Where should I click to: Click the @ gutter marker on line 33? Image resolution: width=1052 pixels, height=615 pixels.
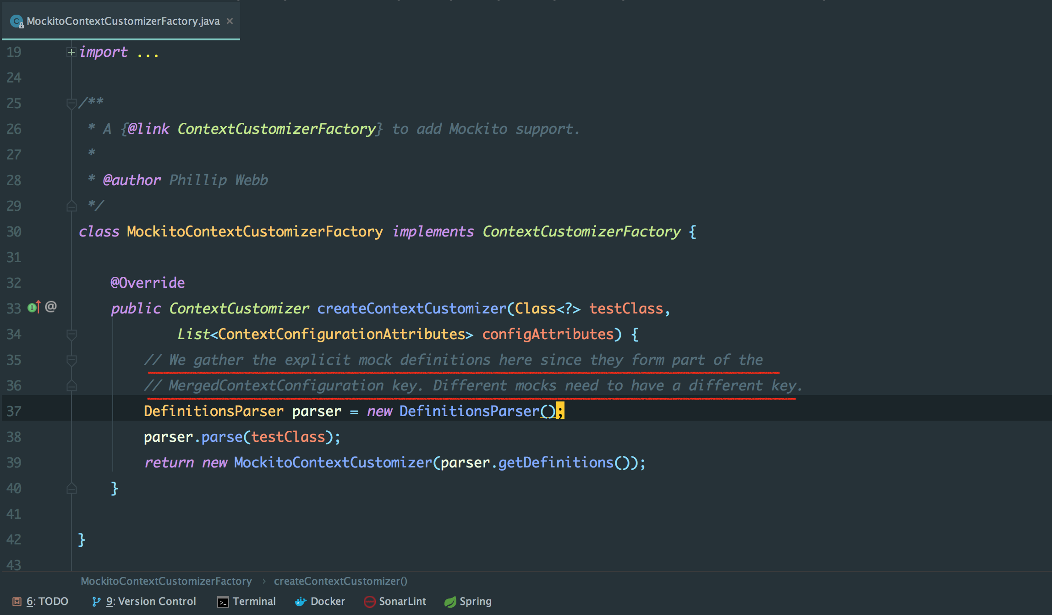pyautogui.click(x=51, y=307)
